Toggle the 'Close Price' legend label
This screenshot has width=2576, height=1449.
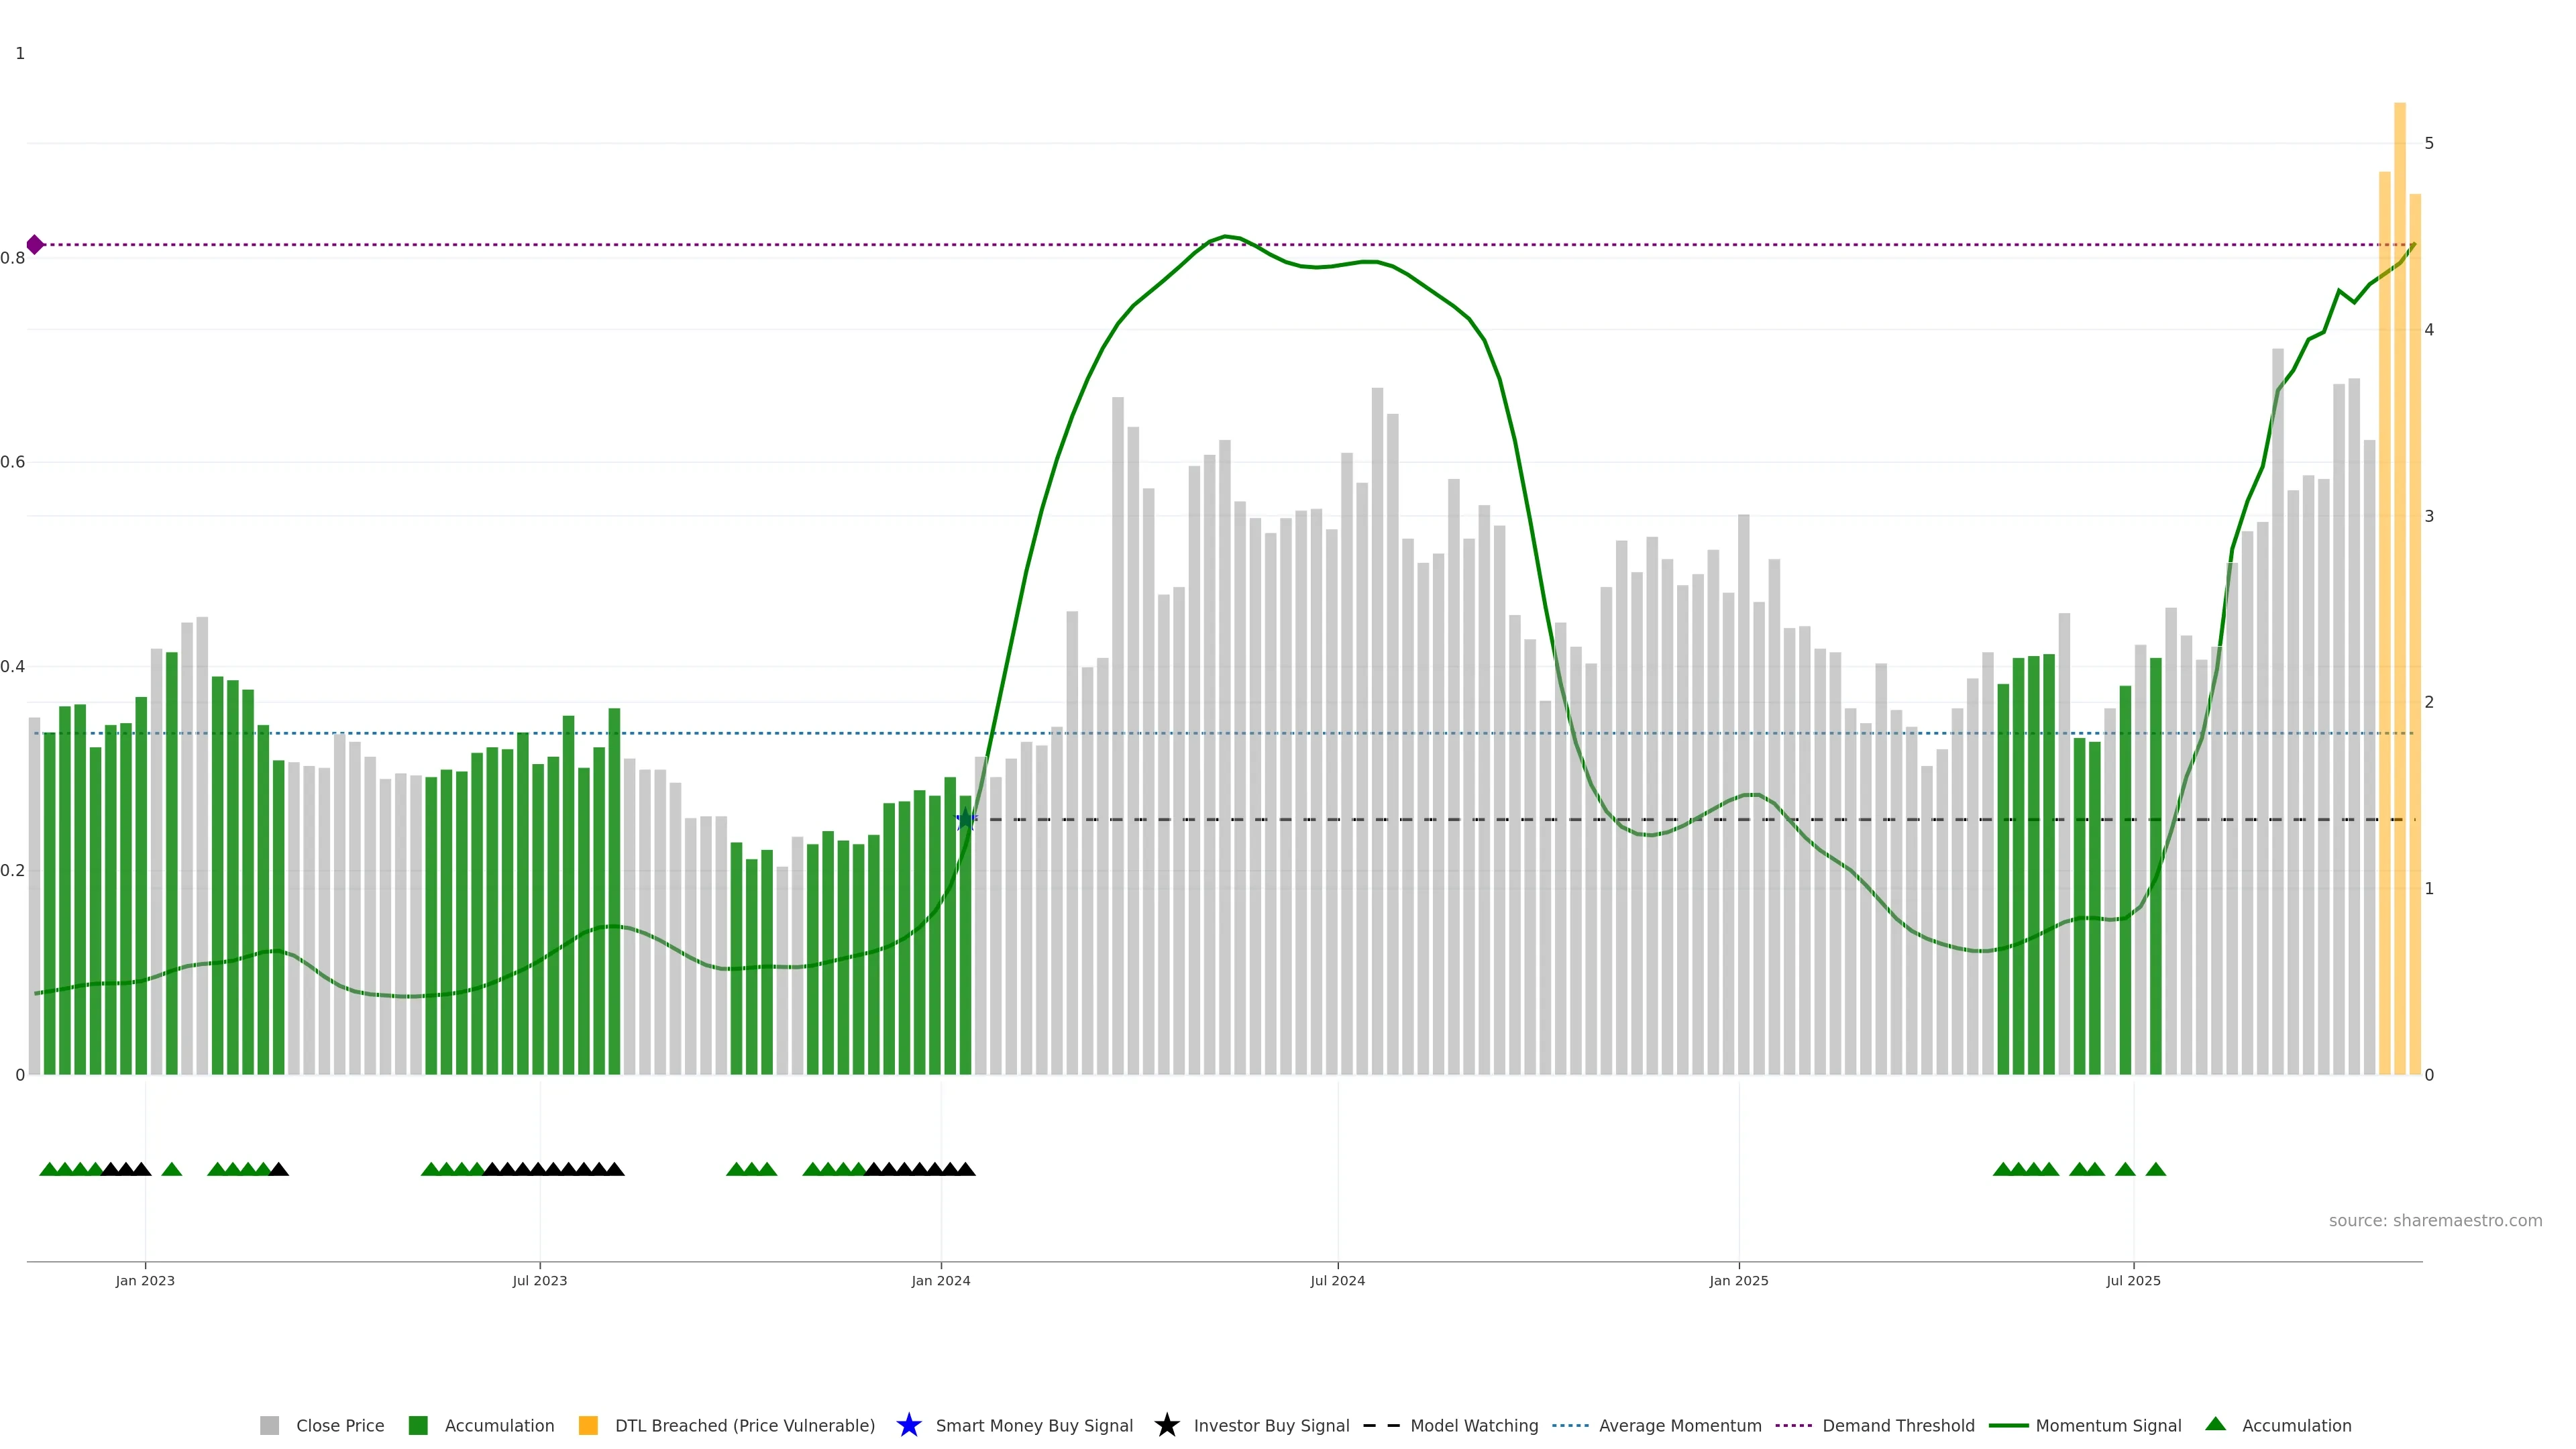[x=340, y=1426]
